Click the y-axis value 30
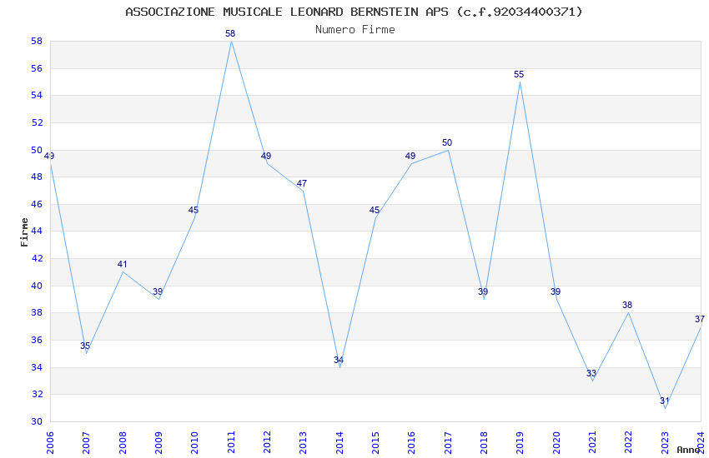The height and width of the screenshot is (458, 709). click(37, 422)
